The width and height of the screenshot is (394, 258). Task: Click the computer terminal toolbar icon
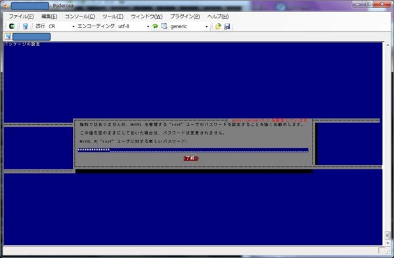pos(25,26)
